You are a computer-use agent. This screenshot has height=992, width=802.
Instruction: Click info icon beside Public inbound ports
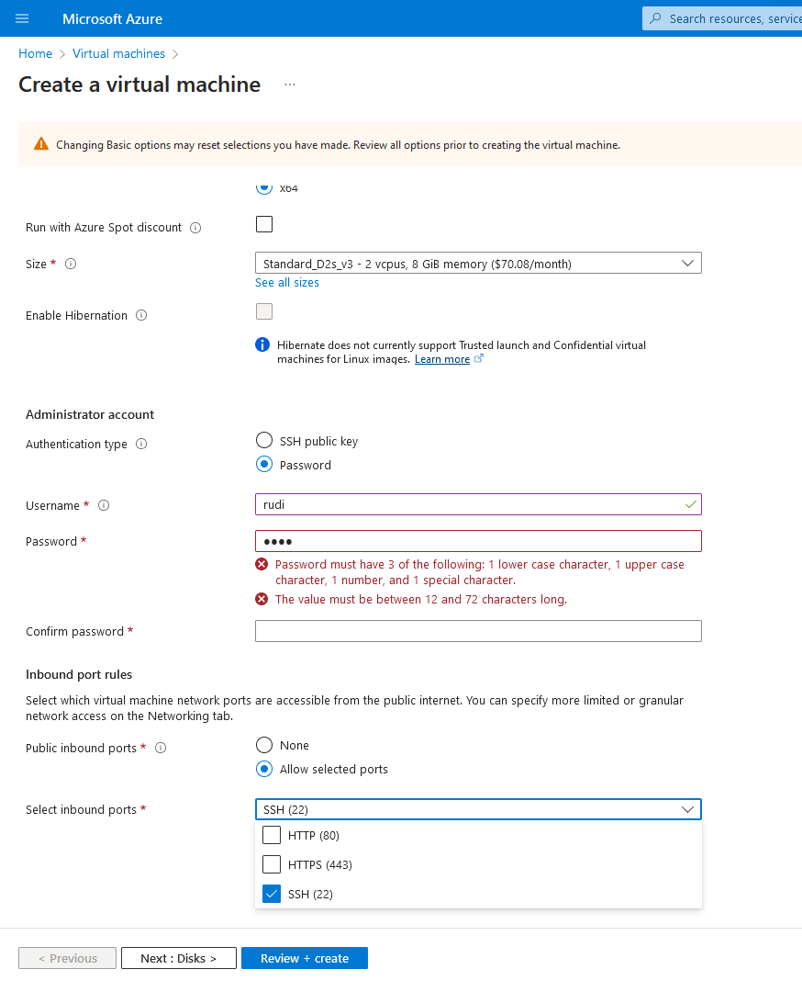(x=161, y=748)
